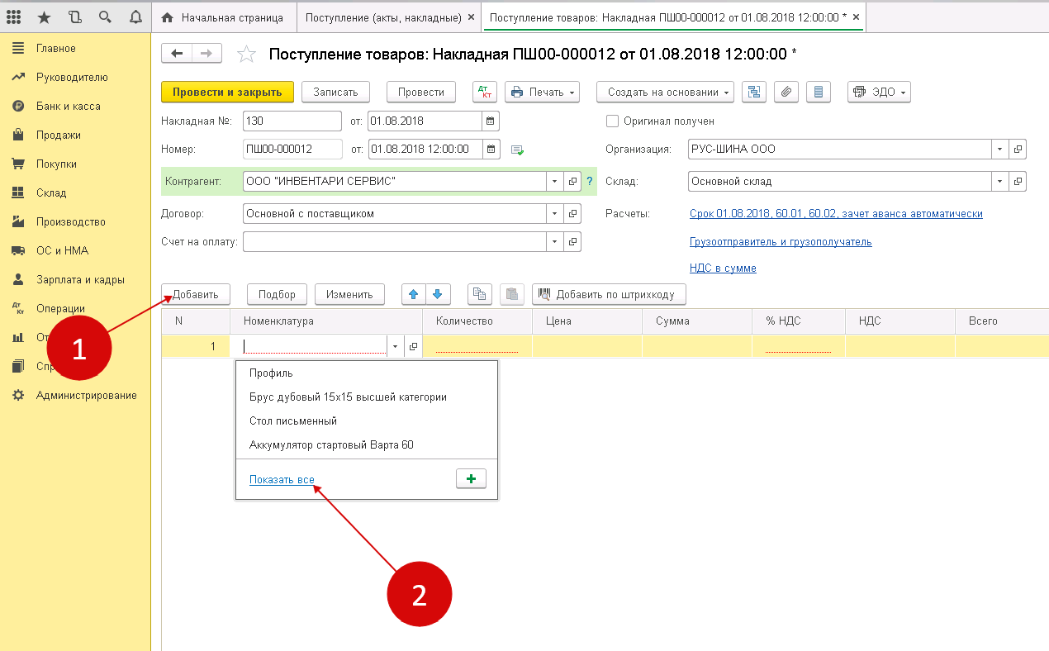The width and height of the screenshot is (1049, 651).
Task: Move selected row down with blue arrow
Action: point(439,294)
